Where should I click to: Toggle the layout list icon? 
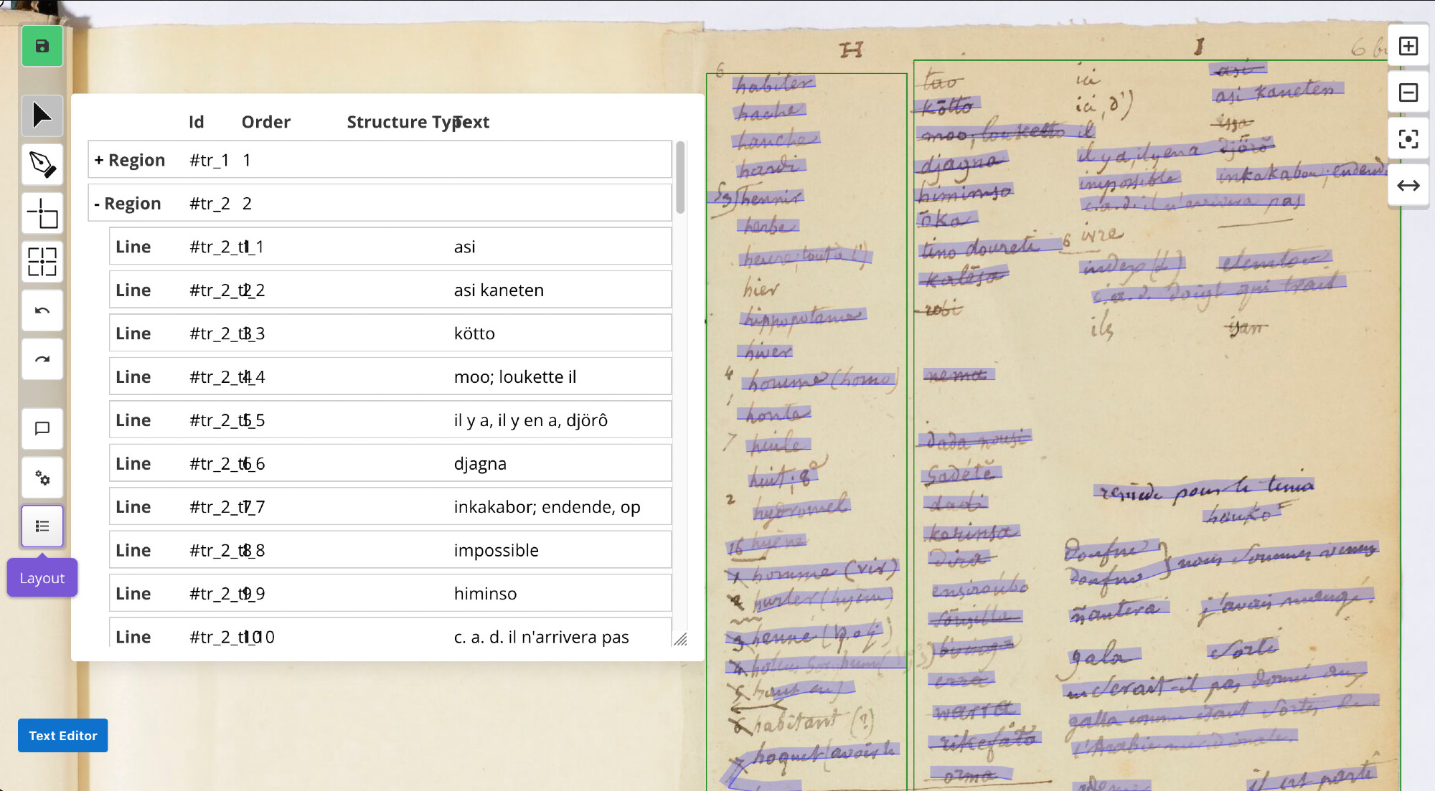(x=42, y=526)
